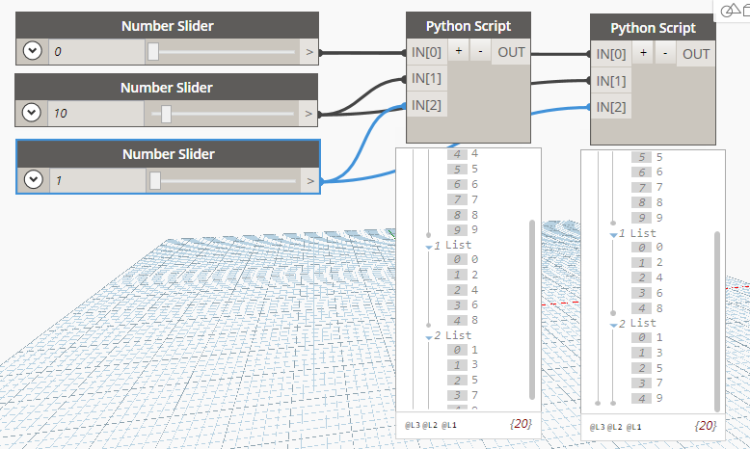Click @L1 level label in second preview
This screenshot has height=449, width=750.
(633, 427)
